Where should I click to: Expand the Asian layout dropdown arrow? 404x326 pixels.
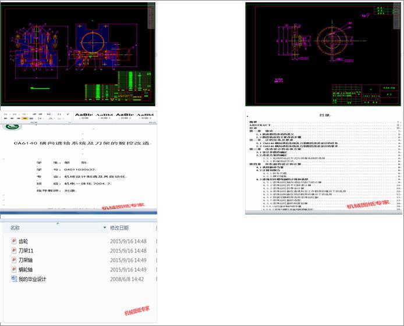52,114
